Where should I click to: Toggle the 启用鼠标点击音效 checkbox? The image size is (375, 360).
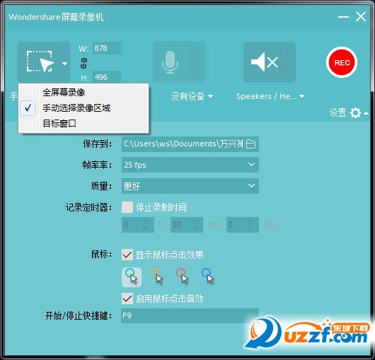coord(127,298)
